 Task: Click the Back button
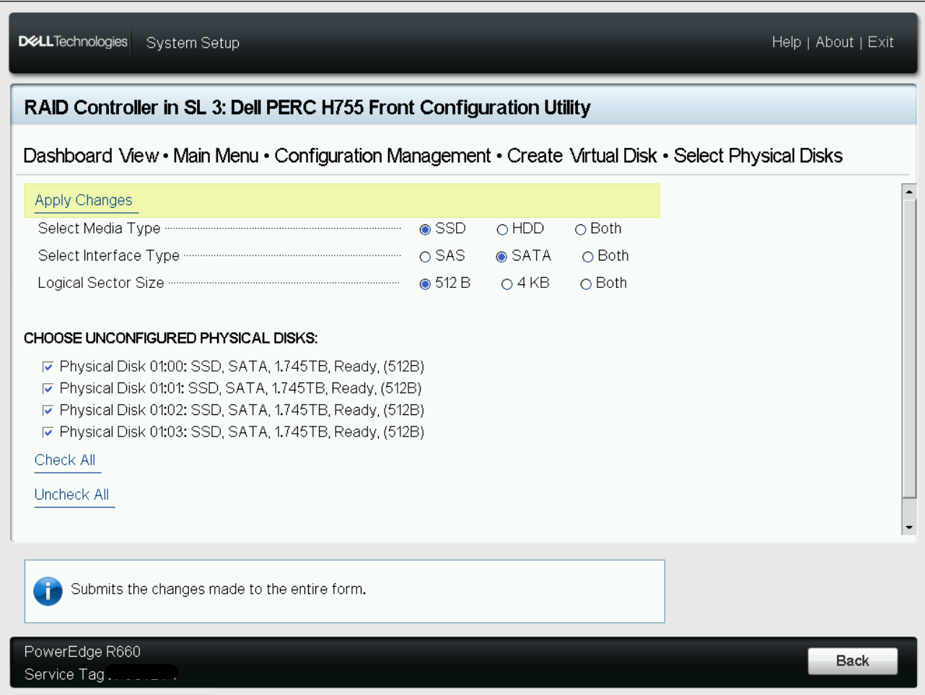852,660
